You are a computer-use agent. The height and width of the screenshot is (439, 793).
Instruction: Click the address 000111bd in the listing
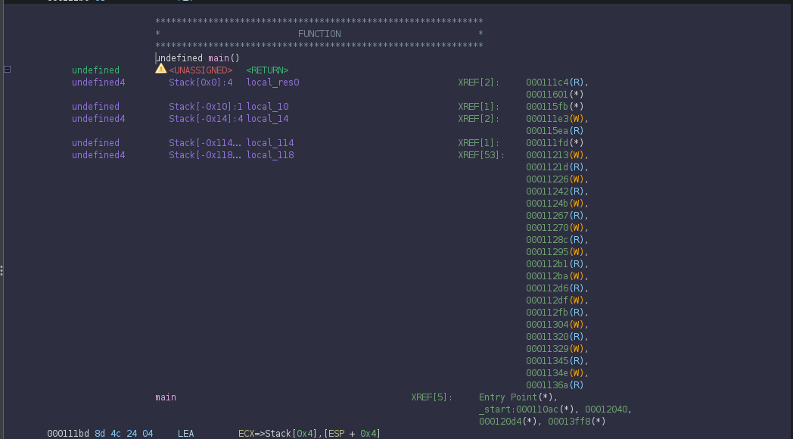(x=68, y=434)
